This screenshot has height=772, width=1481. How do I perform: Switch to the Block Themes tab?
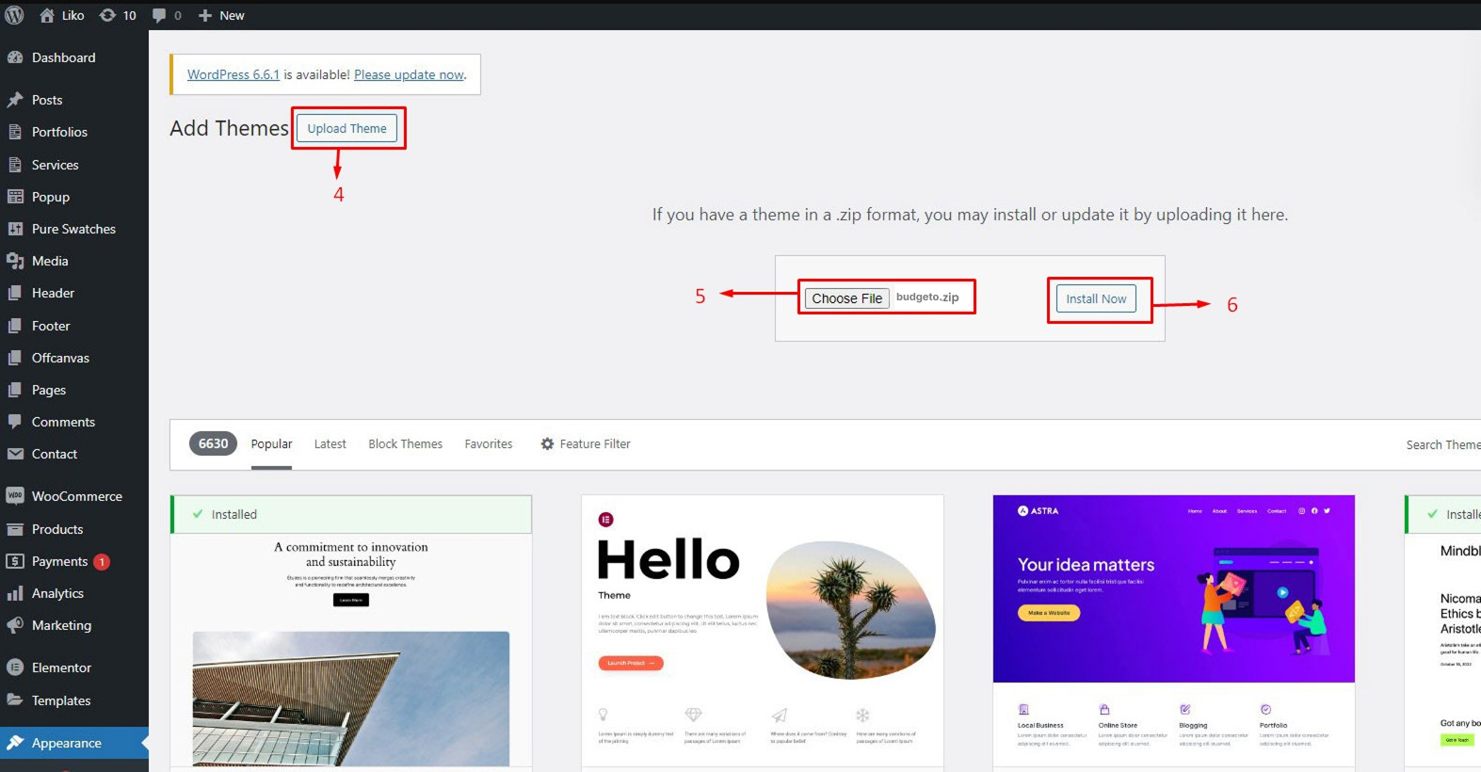(405, 444)
